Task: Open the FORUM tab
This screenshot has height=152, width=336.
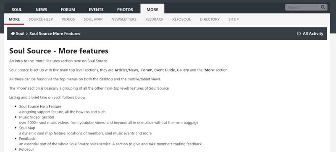Action: (x=68, y=10)
